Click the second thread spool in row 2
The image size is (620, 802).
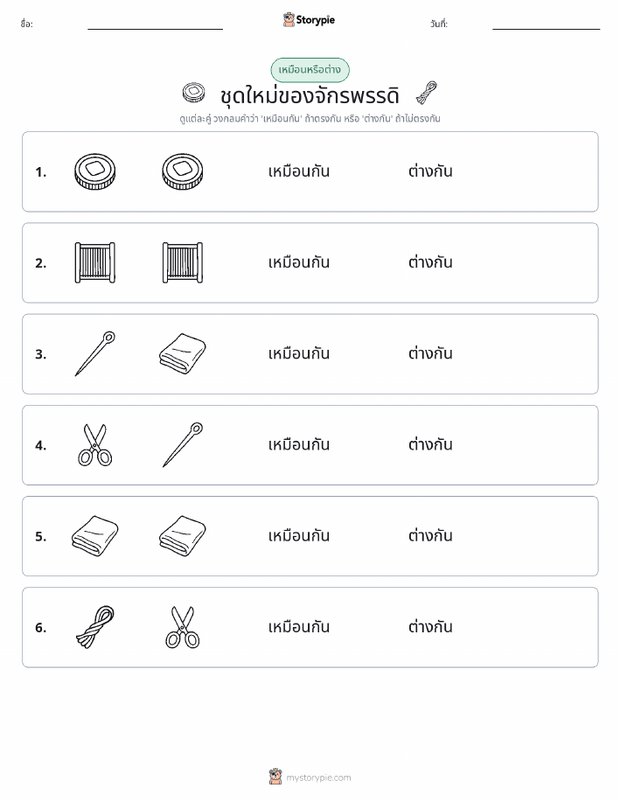[x=183, y=263]
